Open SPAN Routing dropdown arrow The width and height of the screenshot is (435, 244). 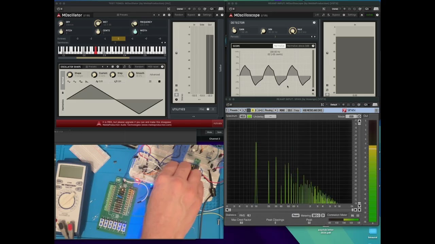tap(276, 110)
